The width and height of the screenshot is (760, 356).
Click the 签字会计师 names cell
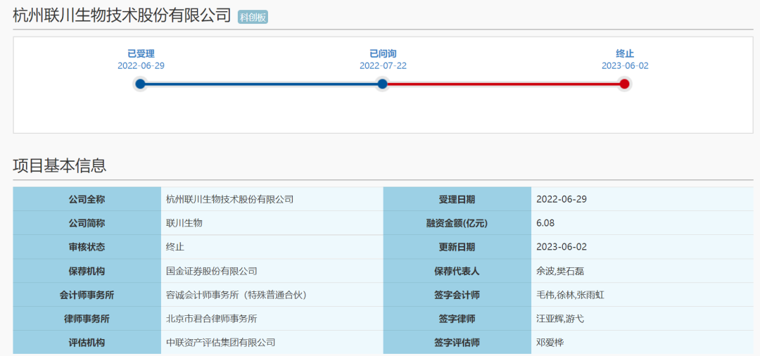coord(570,295)
